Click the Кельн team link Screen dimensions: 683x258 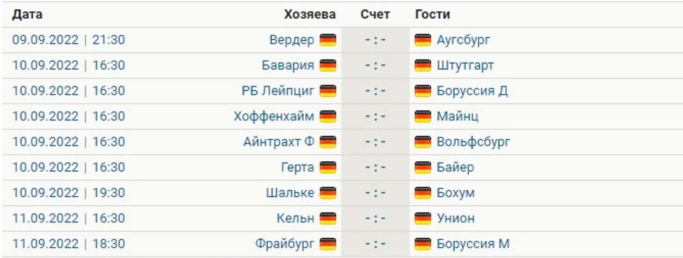[296, 218]
